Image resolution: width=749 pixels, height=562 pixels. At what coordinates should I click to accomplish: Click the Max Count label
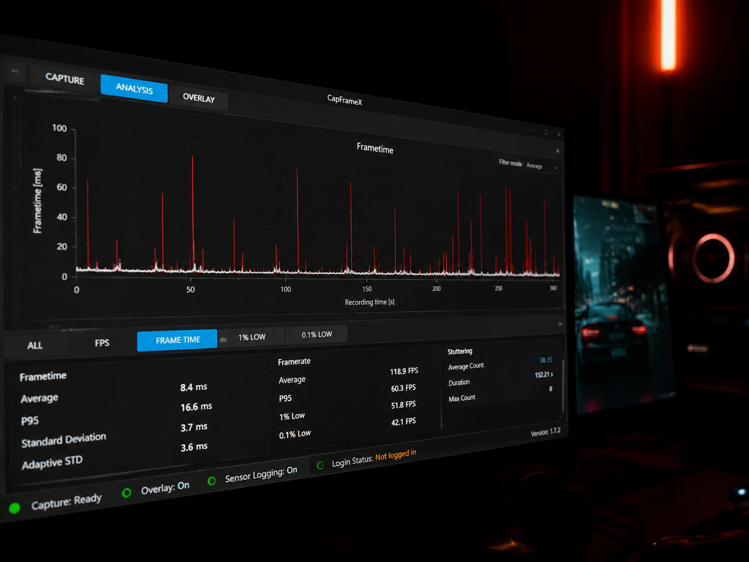pos(462,398)
